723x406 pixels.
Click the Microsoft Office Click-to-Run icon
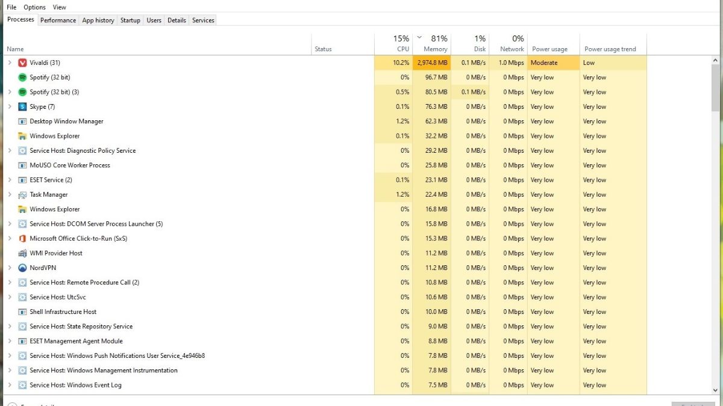tap(22, 238)
